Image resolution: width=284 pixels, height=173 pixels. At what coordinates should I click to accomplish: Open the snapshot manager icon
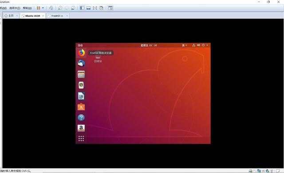(73, 8)
